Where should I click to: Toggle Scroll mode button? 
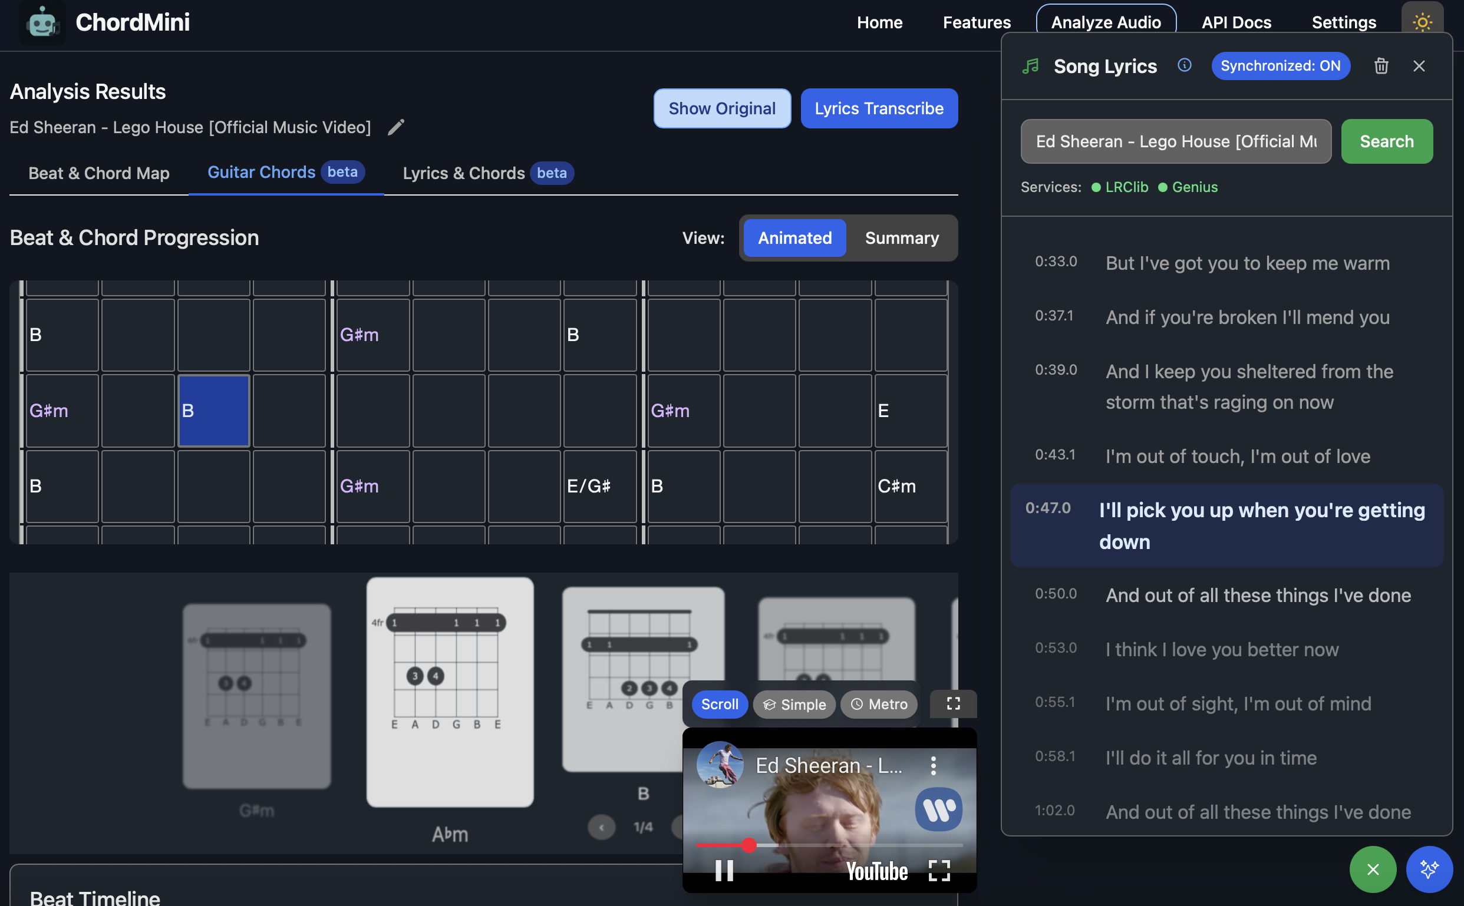[x=720, y=704]
